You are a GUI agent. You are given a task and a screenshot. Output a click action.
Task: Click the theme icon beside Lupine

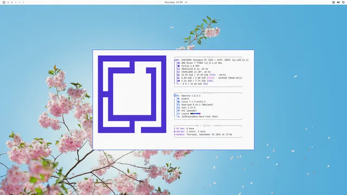[179, 114]
